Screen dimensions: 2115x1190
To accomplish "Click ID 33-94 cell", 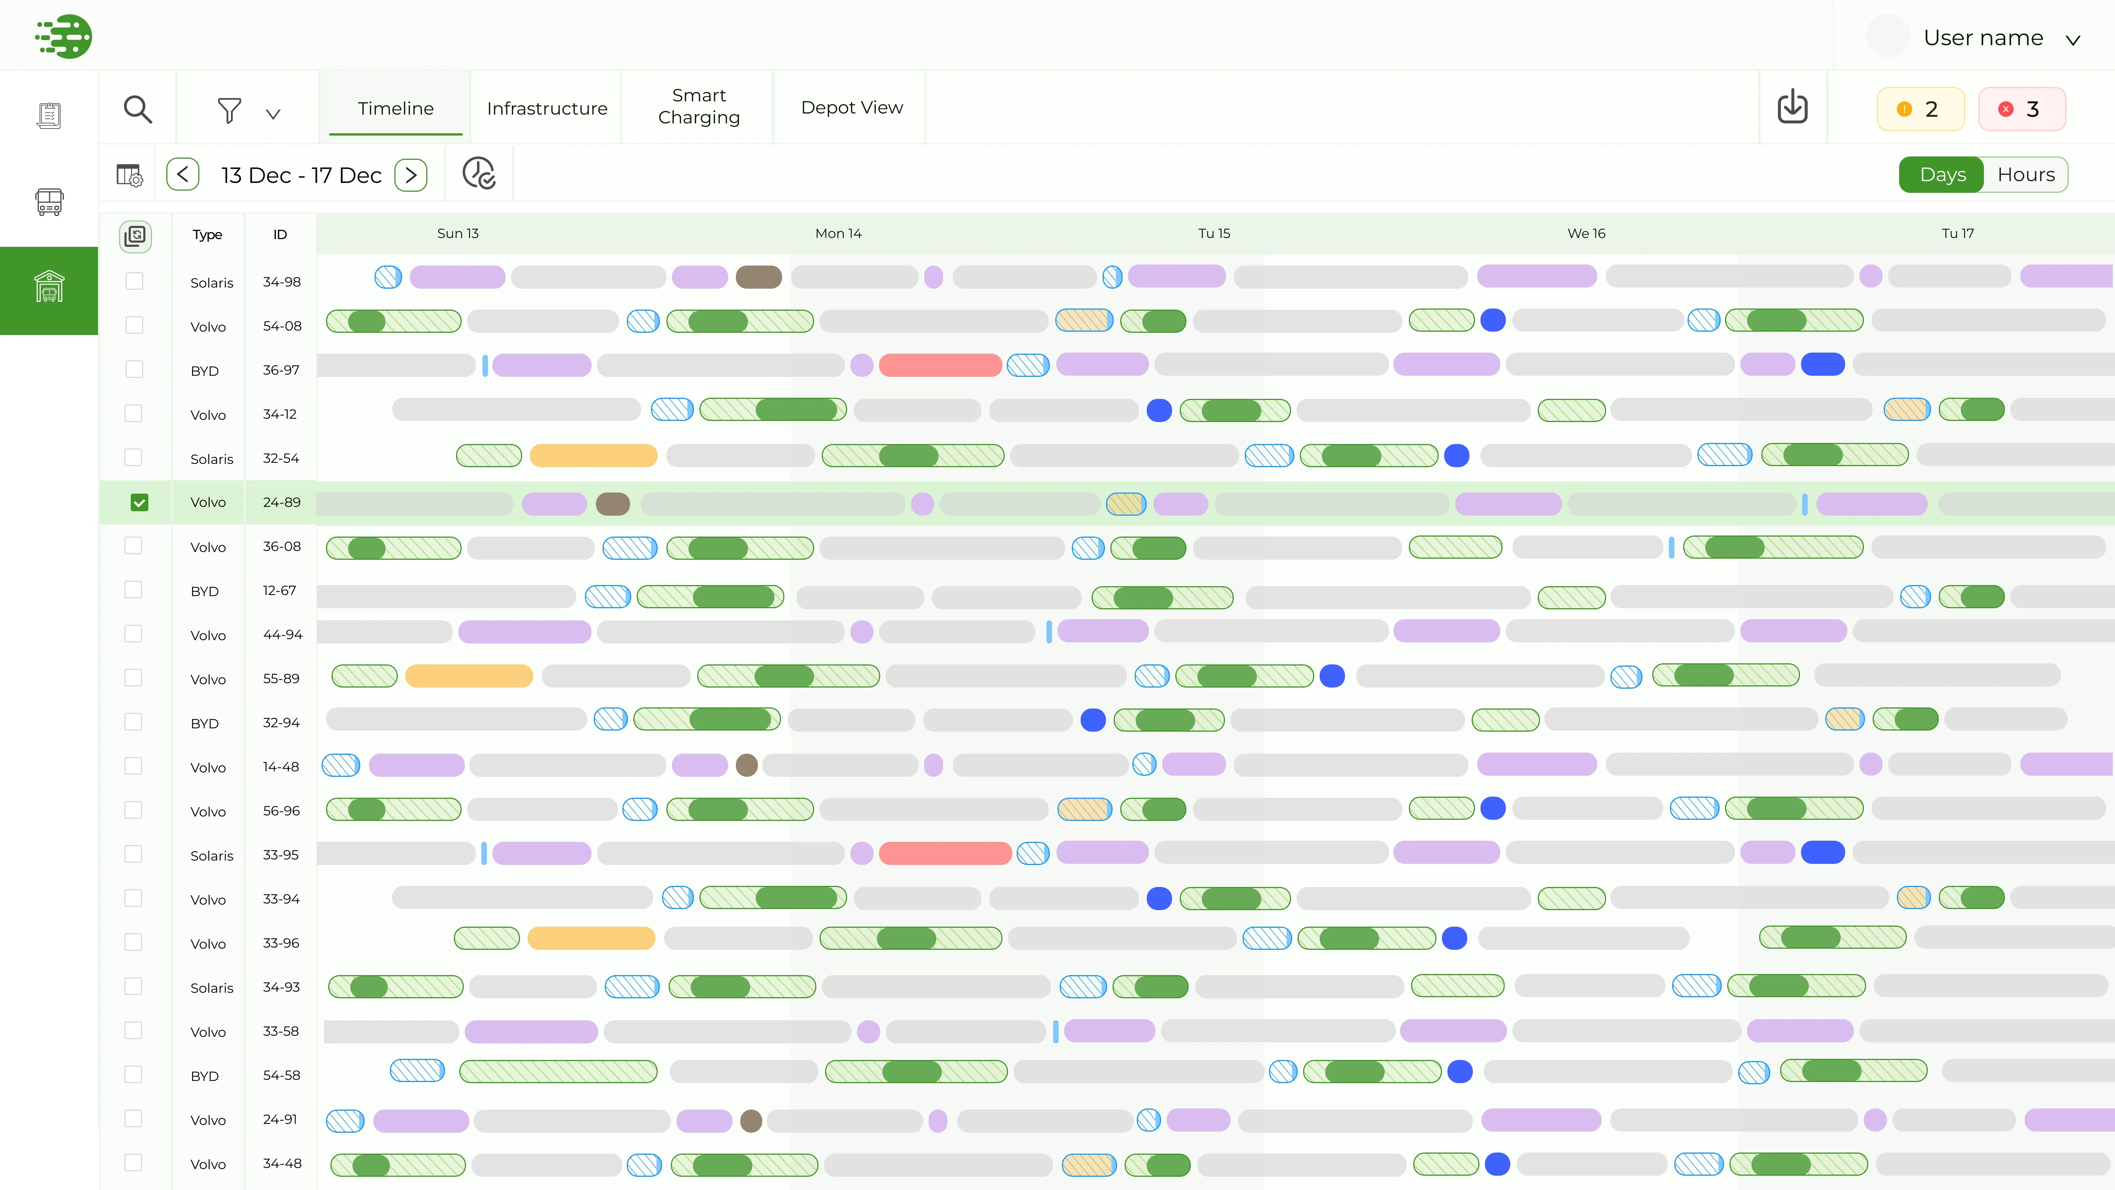I will click(282, 898).
